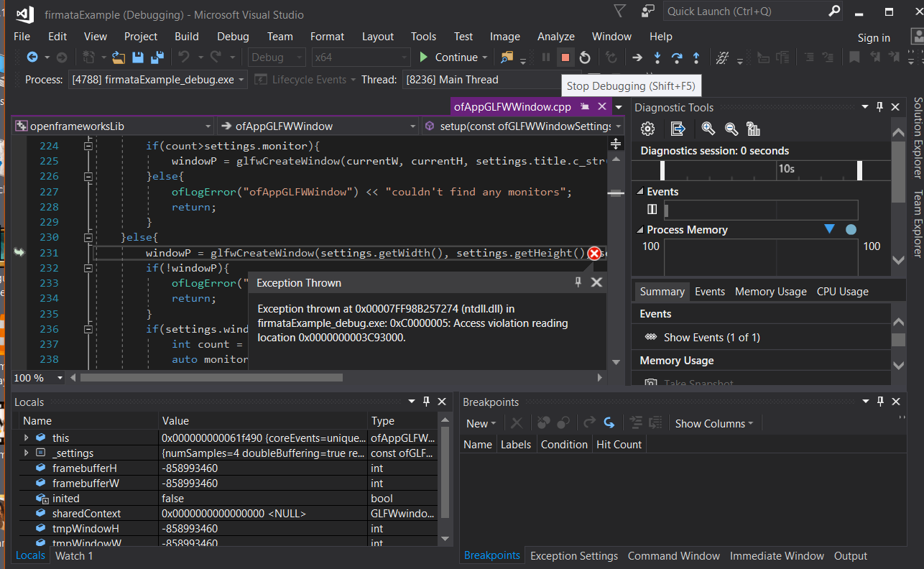The image size is (924, 569).
Task: Pin the Exception Thrown popup
Action: click(x=578, y=282)
